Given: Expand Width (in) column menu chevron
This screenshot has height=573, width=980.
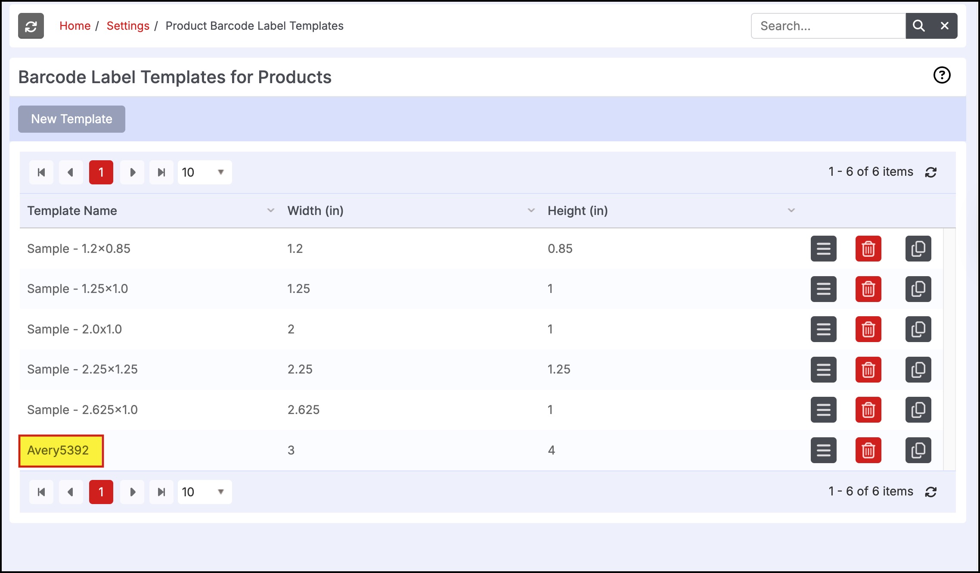Looking at the screenshot, I should coord(531,210).
